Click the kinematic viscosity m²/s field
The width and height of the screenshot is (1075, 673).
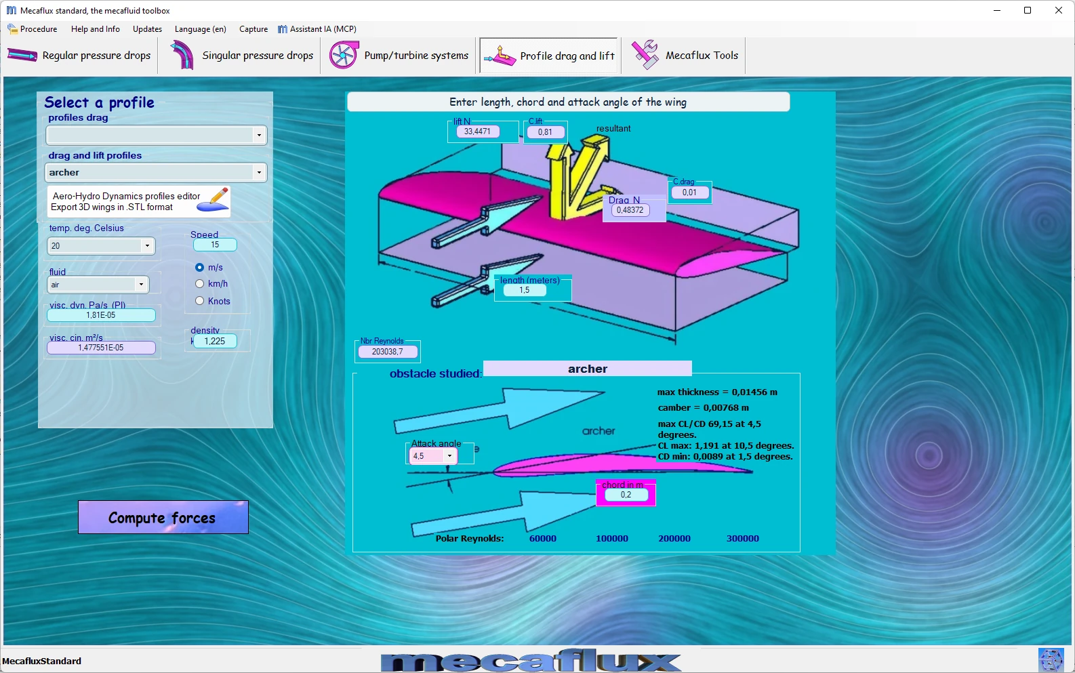(x=101, y=348)
